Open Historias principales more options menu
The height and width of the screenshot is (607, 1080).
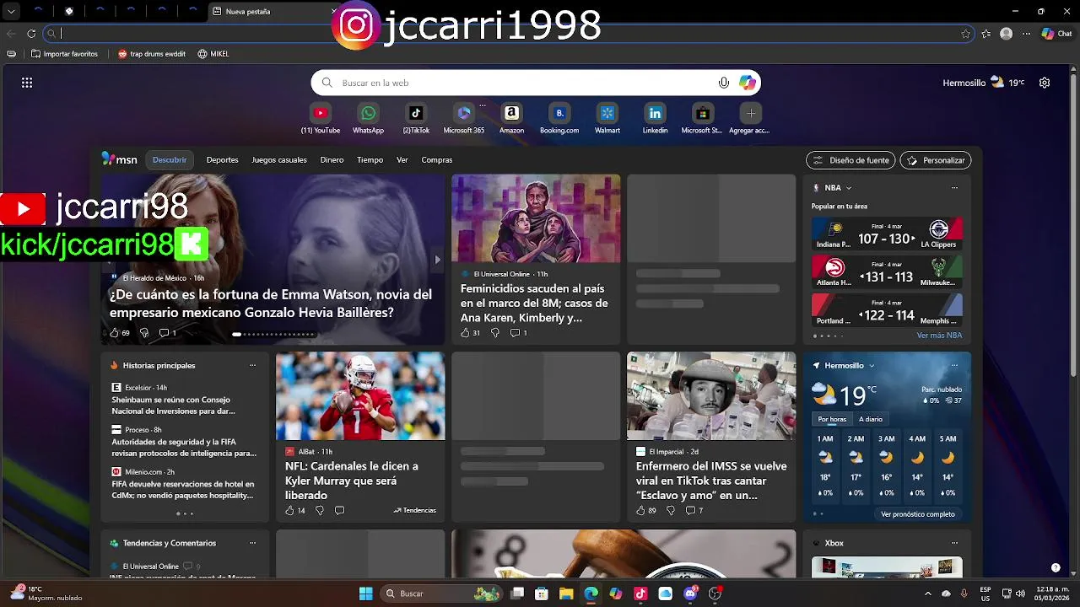coord(252,366)
